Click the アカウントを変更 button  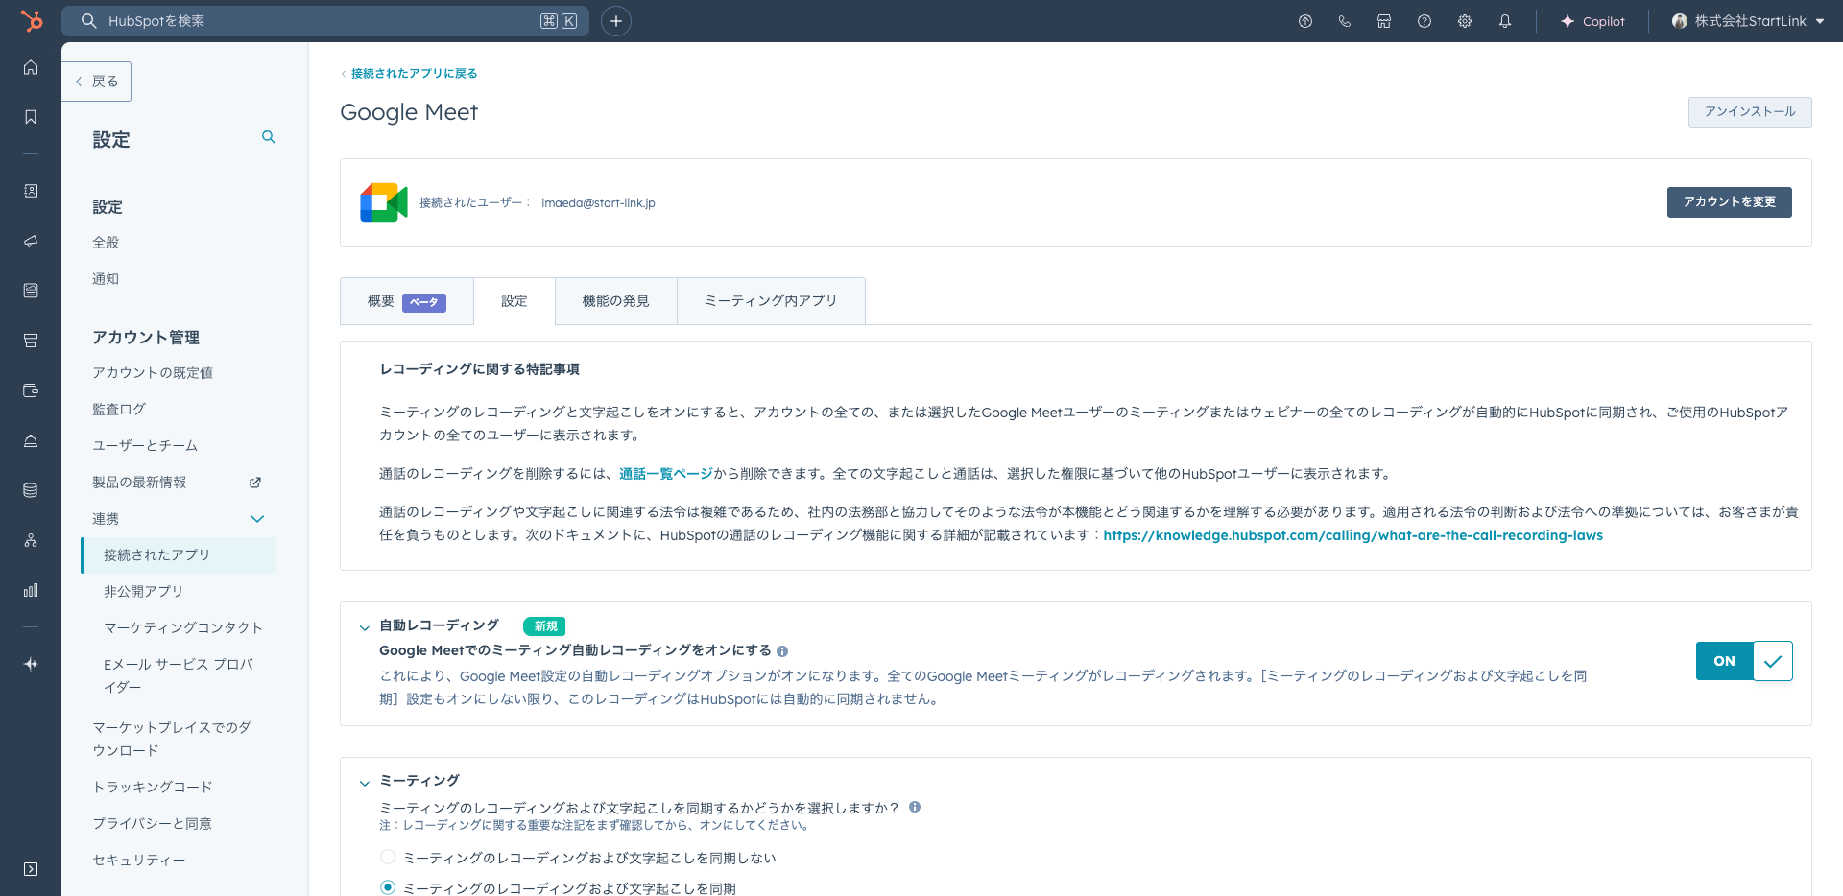[1729, 202]
